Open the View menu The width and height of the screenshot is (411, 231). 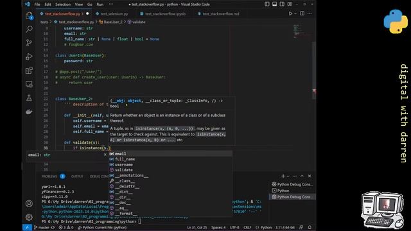tap(79, 4)
